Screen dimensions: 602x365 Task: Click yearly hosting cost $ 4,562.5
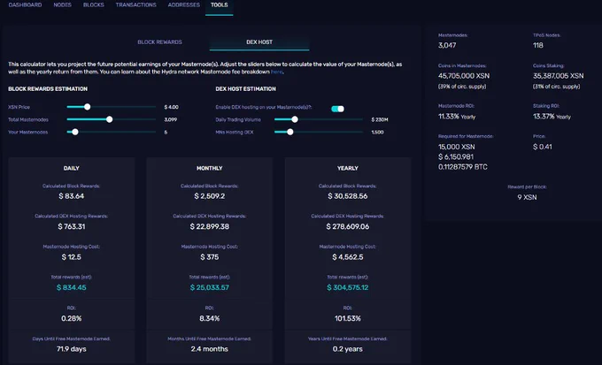(348, 257)
